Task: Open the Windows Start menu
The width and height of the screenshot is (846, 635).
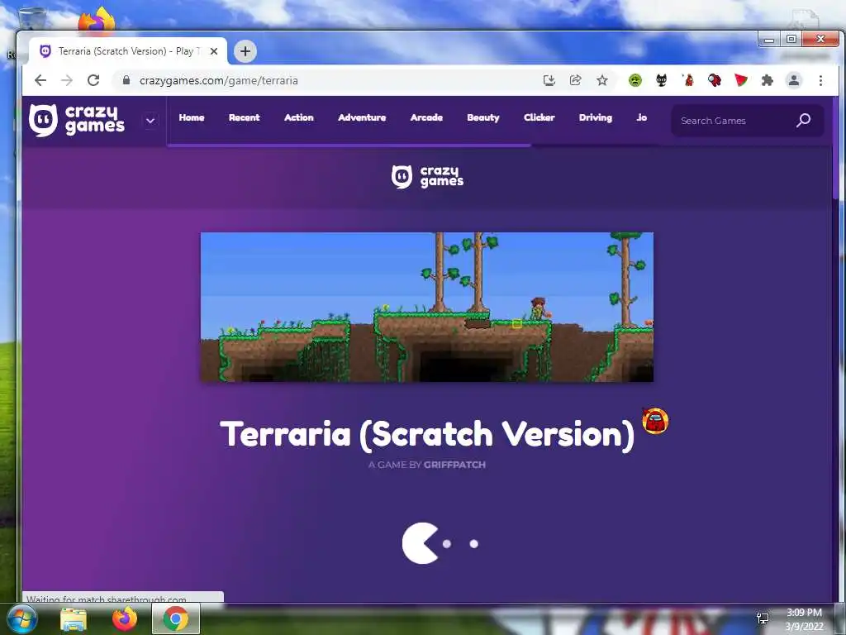Action: pyautogui.click(x=21, y=619)
